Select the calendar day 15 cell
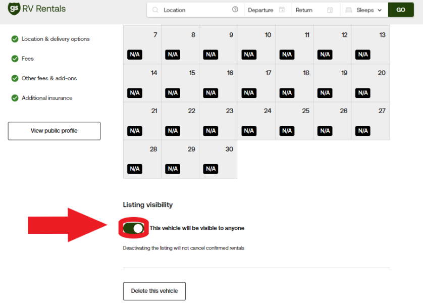This screenshot has height=305, width=423. click(x=180, y=83)
